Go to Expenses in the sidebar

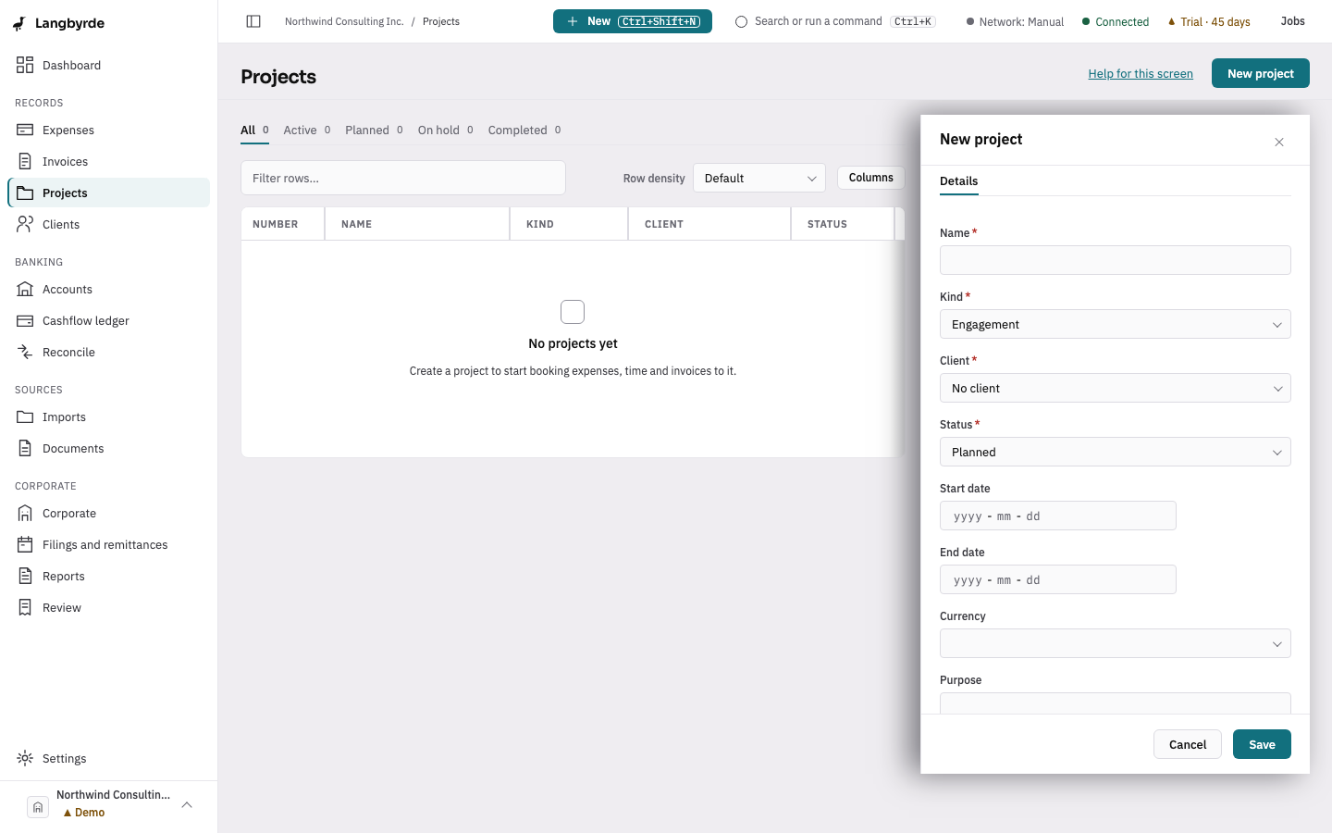tap(108, 130)
